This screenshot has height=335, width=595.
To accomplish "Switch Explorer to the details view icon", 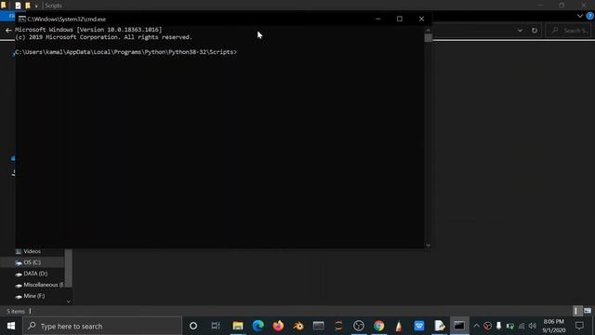I will 576,311.
